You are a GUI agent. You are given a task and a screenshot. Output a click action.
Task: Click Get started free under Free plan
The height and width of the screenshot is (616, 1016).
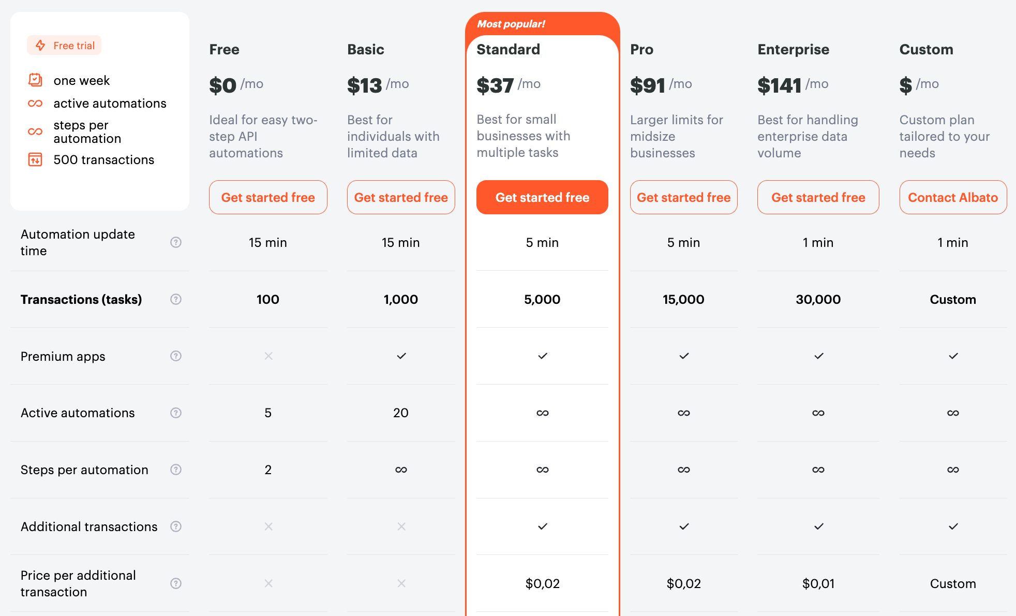click(x=268, y=197)
